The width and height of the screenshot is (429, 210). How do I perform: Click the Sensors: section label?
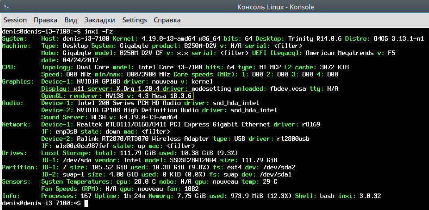click(17, 181)
